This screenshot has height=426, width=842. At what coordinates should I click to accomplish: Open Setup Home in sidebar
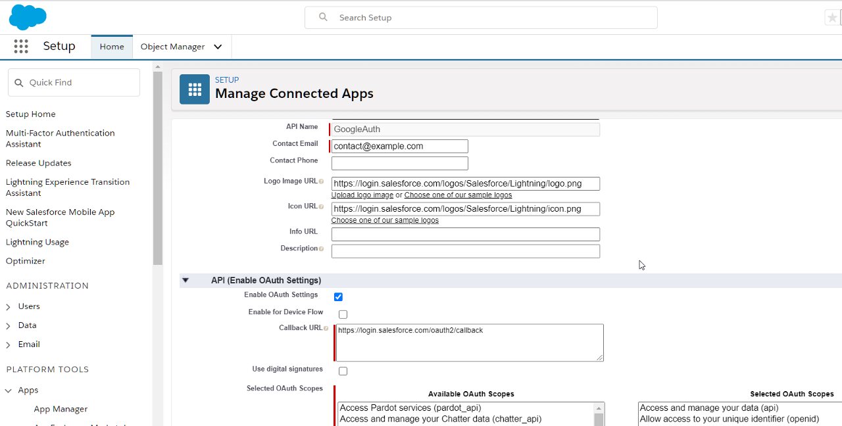click(30, 114)
